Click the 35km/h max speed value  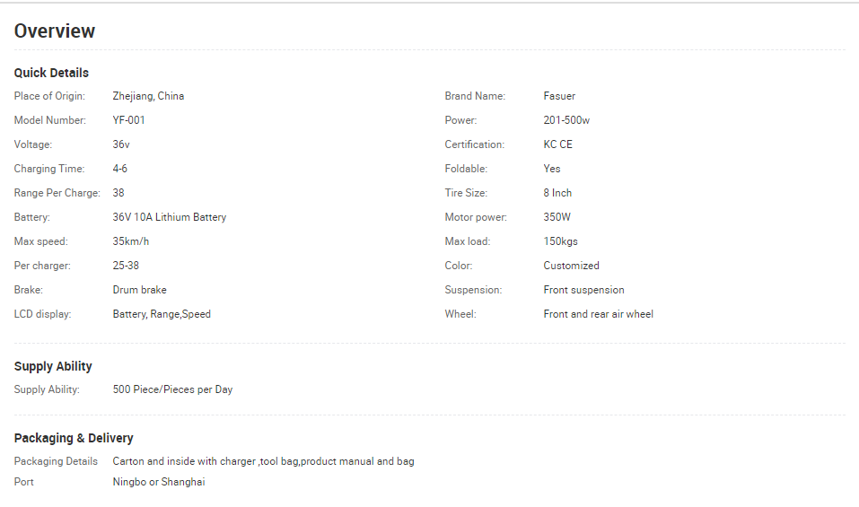(x=131, y=240)
